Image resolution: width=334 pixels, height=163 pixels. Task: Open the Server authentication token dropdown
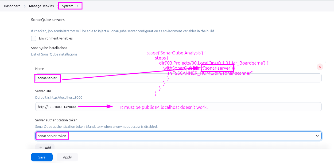point(176,136)
